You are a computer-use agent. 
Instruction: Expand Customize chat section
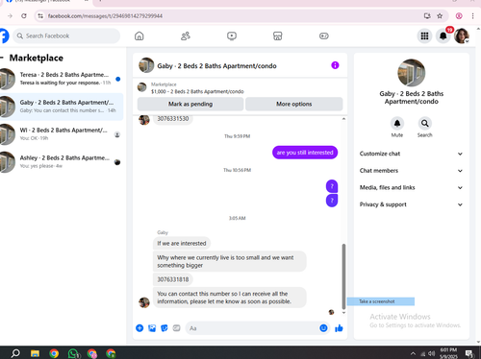[411, 154]
